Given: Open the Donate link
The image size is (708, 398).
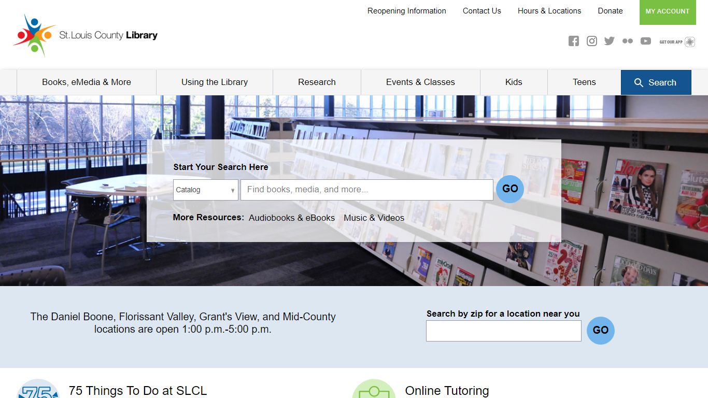Looking at the screenshot, I should click(611, 11).
